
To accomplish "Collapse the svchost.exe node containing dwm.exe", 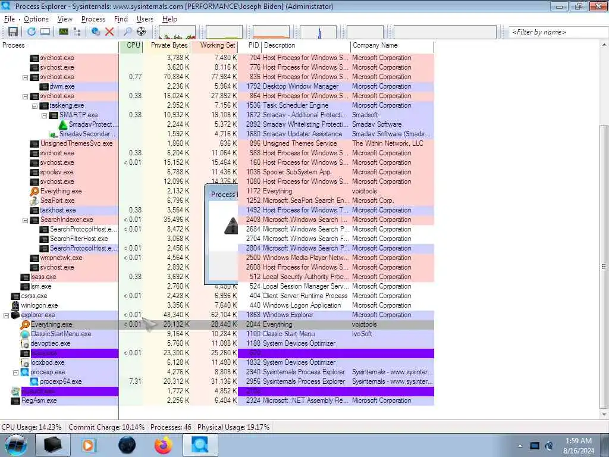I will pos(25,77).
